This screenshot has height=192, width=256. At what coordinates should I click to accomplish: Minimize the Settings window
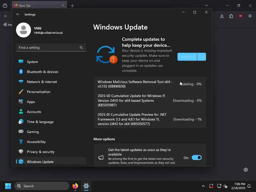tap(183, 12)
